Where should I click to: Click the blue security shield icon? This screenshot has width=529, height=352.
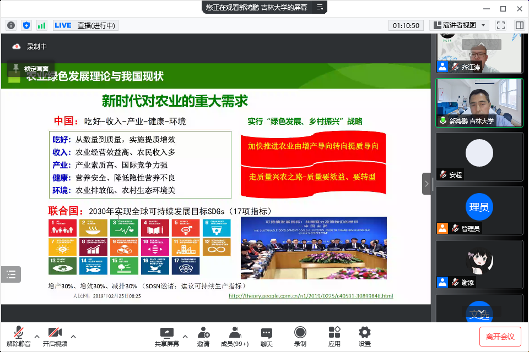(26, 25)
